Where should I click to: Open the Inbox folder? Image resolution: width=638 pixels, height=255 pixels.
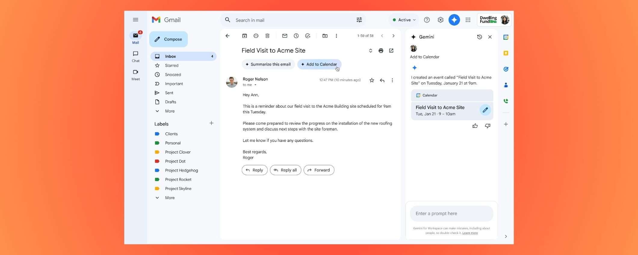183,56
